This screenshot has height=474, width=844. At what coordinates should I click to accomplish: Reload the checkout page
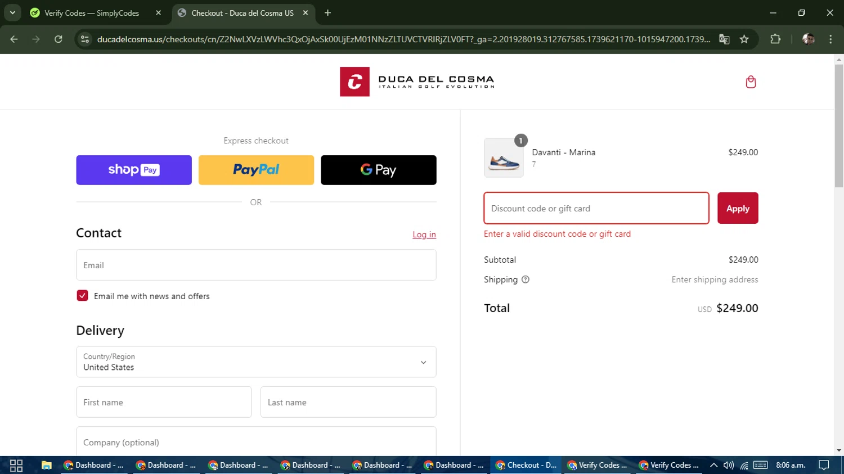point(58,39)
